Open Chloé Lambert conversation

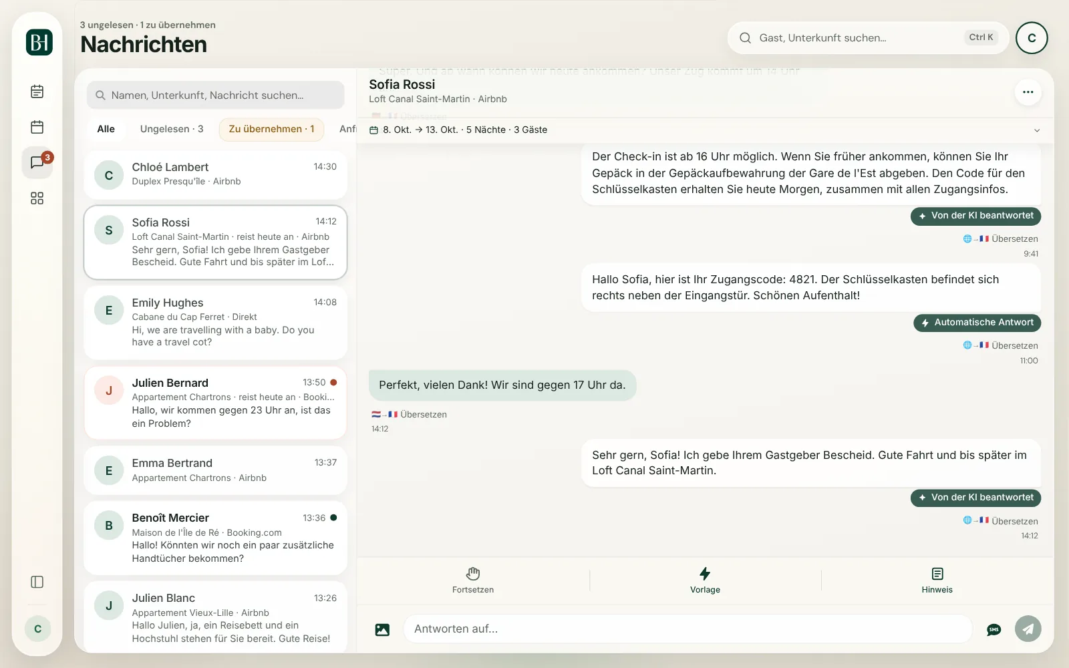coord(215,174)
